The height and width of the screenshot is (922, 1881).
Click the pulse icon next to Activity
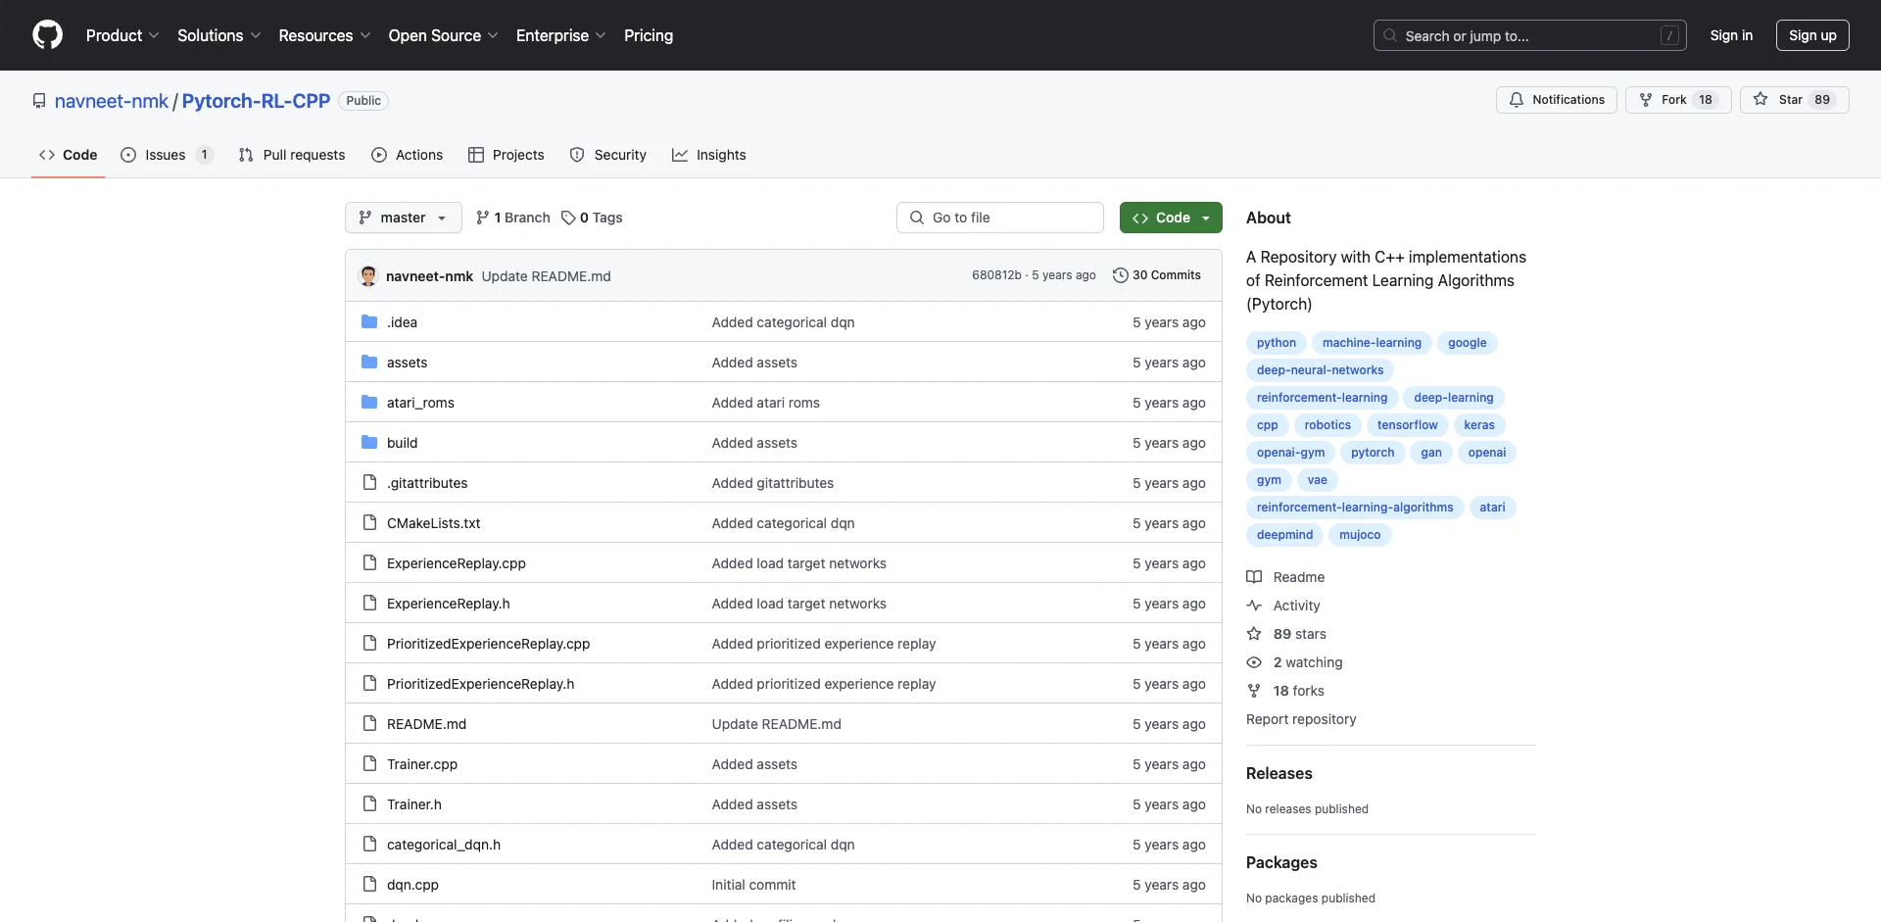click(x=1254, y=606)
